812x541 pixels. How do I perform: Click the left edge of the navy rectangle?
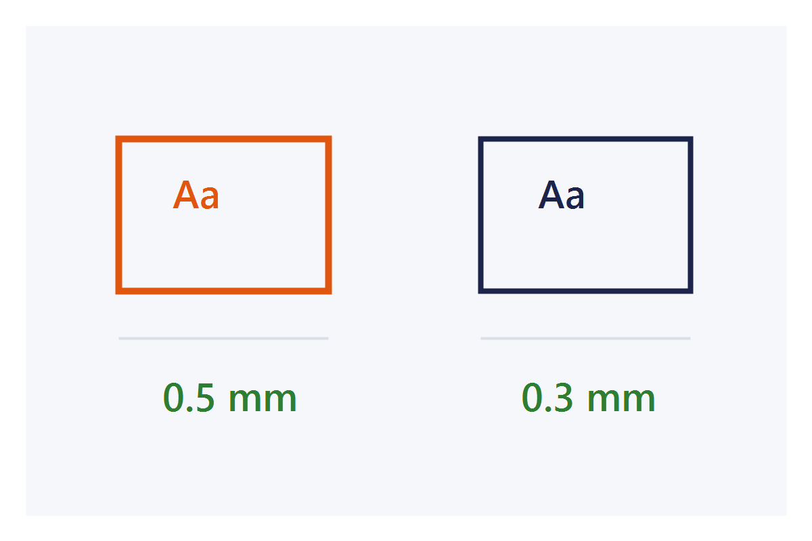(480, 215)
